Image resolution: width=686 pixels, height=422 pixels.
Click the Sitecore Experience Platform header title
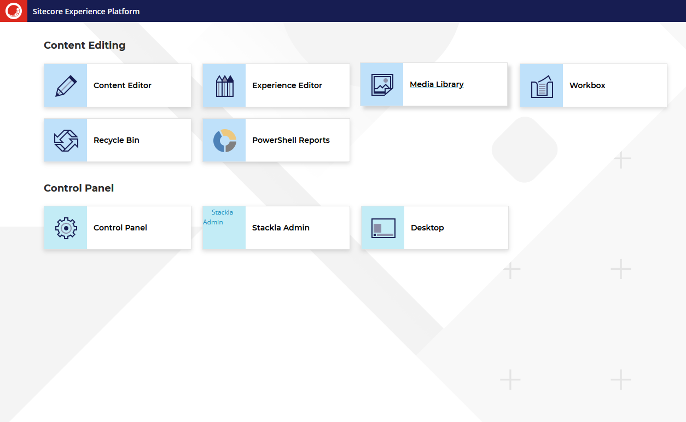86,11
